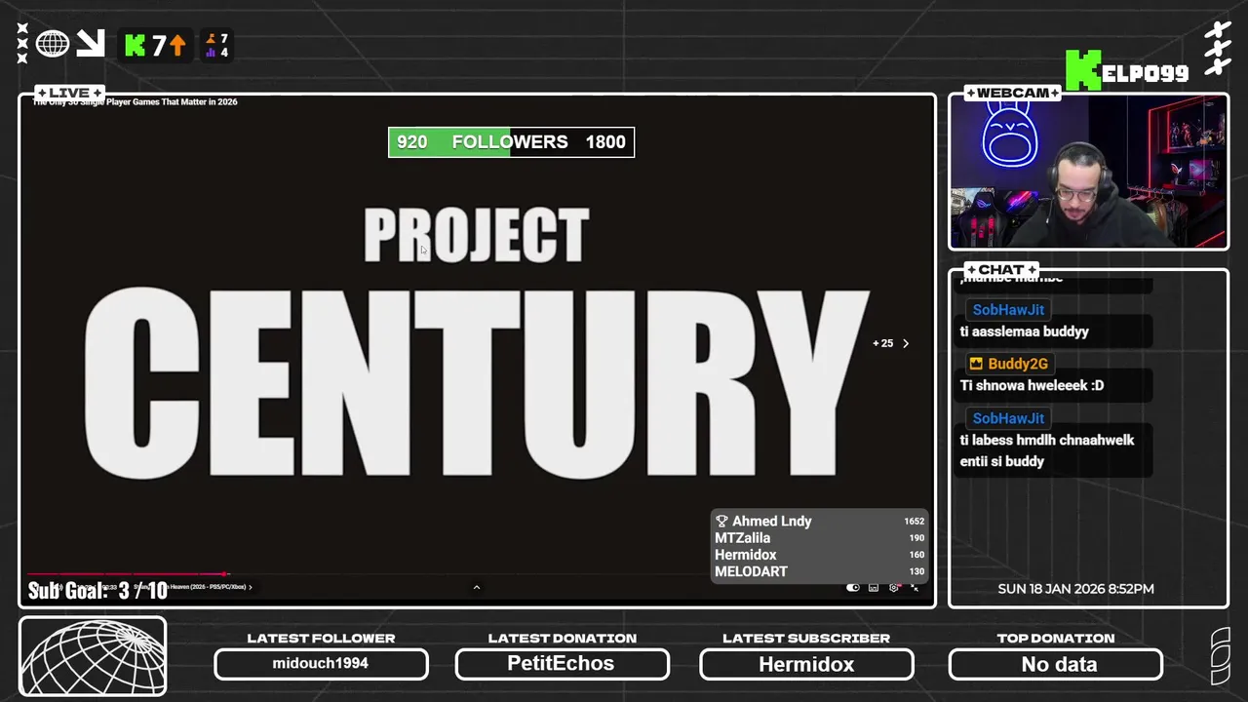Click the LATEST DONATION label
Screen dimensions: 1248x702
click(x=563, y=639)
